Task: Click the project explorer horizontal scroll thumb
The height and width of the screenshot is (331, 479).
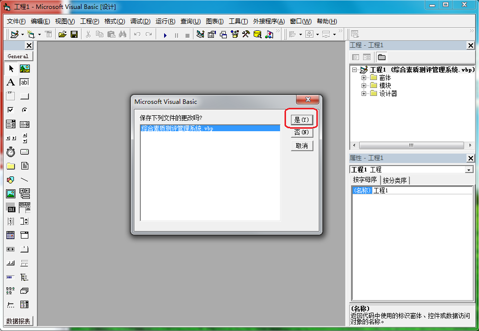Action: 411,145
